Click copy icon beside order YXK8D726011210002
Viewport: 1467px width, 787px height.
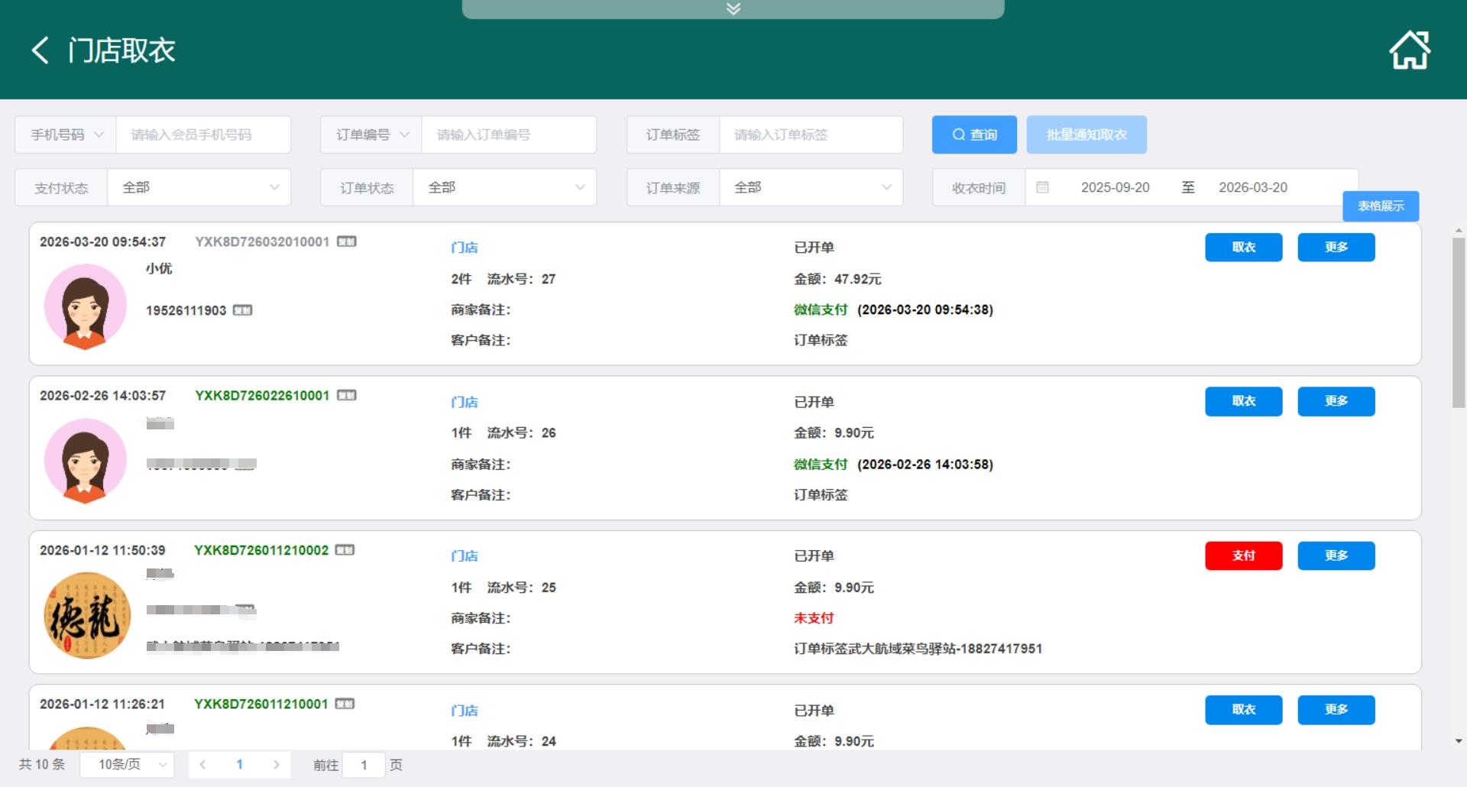345,550
